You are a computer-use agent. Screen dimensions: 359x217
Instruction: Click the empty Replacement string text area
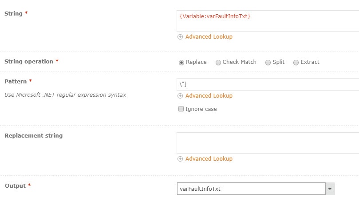[268, 143]
